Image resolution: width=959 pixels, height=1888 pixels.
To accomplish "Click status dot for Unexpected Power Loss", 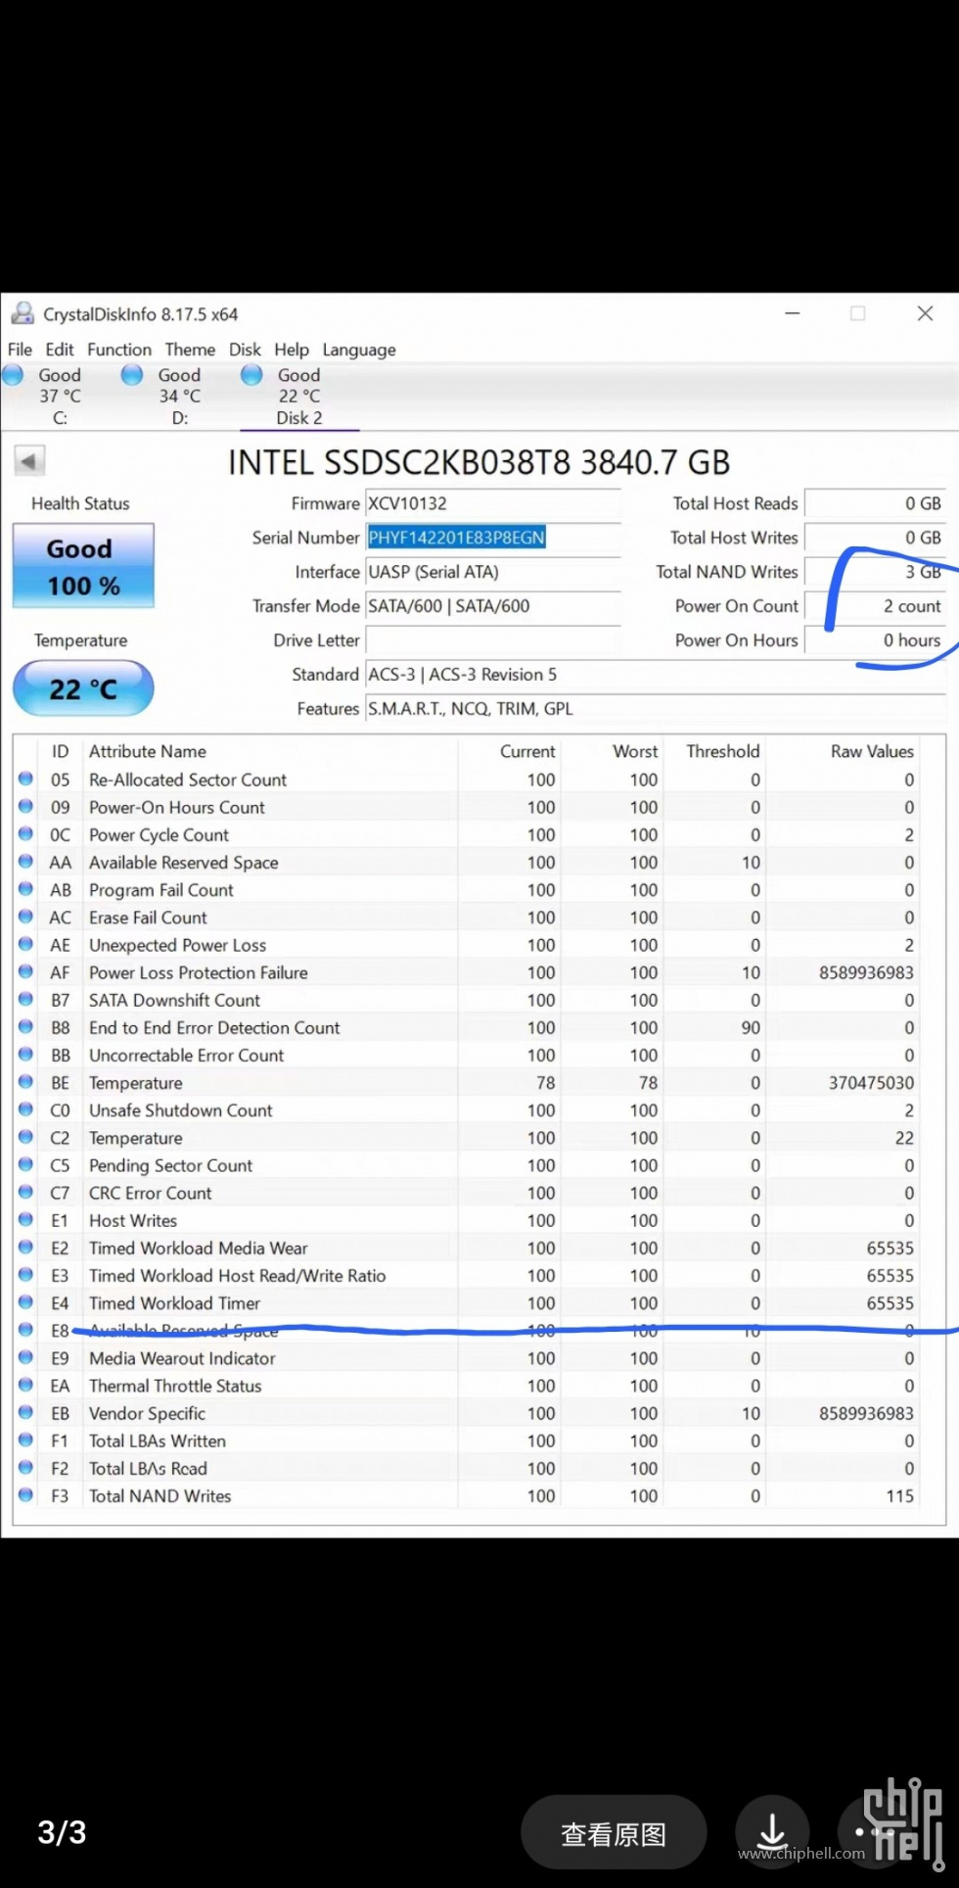I will tap(26, 945).
